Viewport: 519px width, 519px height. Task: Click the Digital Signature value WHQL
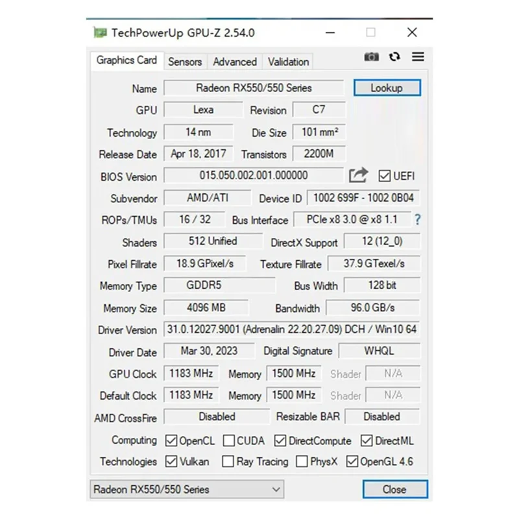380,351
